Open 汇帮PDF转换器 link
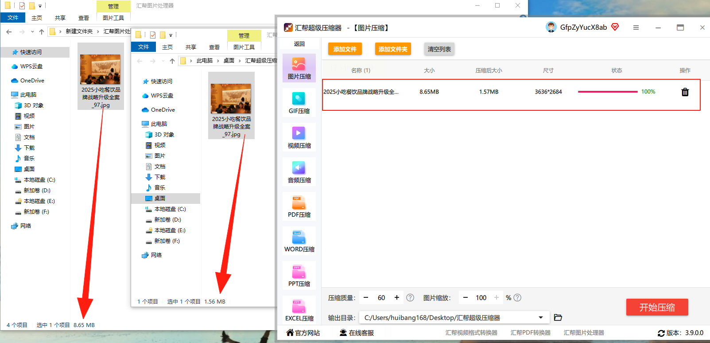The height and width of the screenshot is (343, 710). (x=530, y=333)
